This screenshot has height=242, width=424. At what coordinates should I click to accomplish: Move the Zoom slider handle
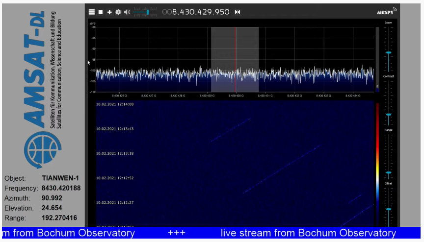[389, 52]
